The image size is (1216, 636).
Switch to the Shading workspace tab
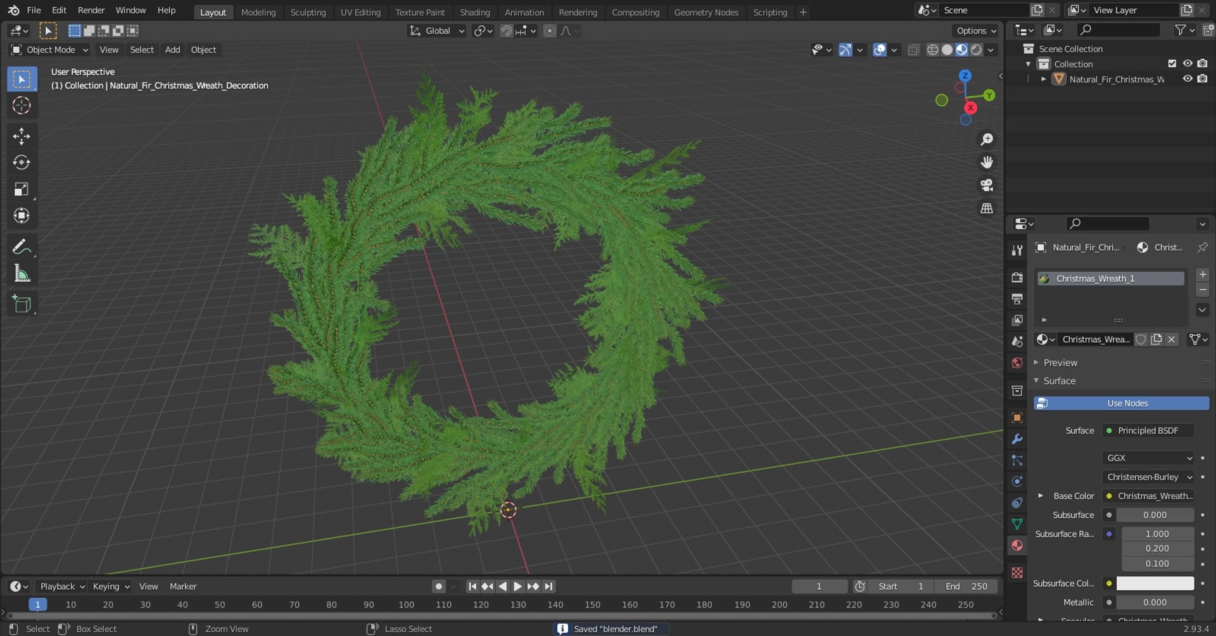[474, 12]
